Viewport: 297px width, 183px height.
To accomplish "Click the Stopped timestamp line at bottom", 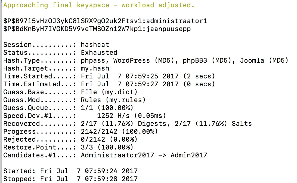I will [x=70, y=179].
